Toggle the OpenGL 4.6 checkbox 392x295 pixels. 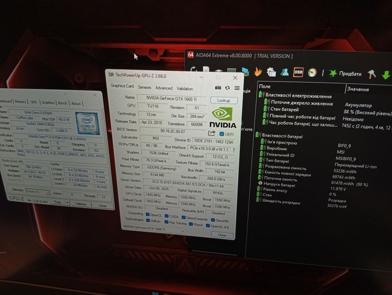pyautogui.click(x=208, y=225)
